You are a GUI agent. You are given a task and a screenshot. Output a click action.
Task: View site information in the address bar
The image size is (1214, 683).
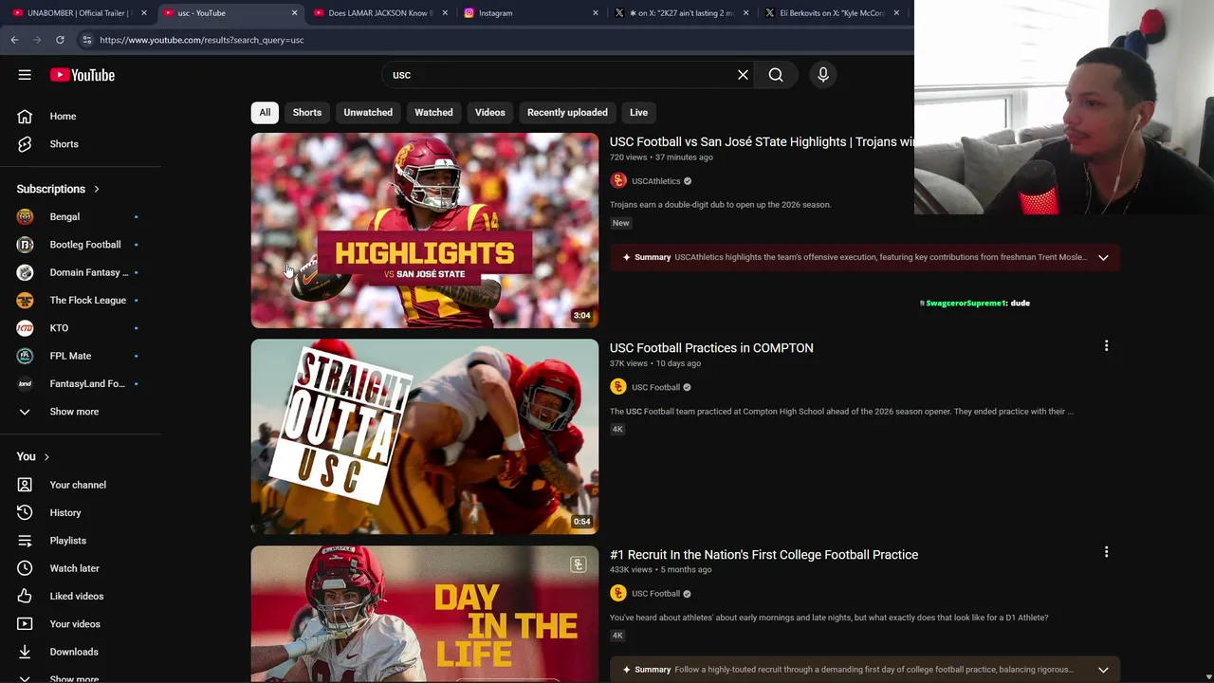click(x=86, y=40)
